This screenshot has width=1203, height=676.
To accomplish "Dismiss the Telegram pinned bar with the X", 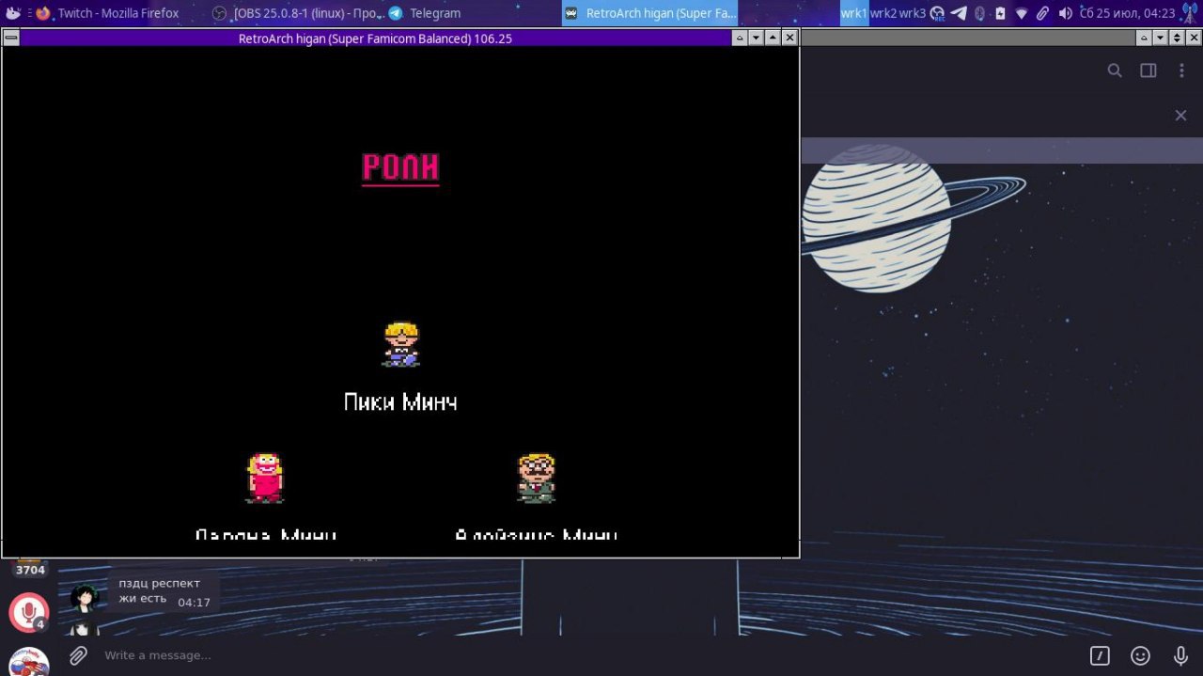I will pyautogui.click(x=1180, y=116).
